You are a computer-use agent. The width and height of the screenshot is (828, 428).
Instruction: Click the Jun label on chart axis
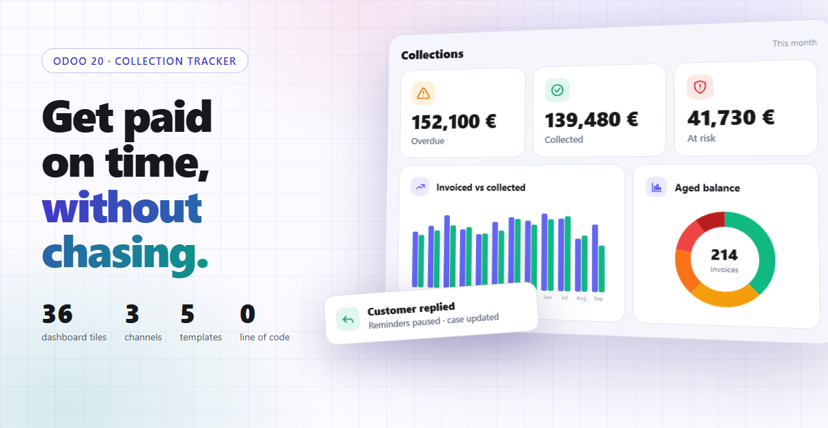pos(547,297)
